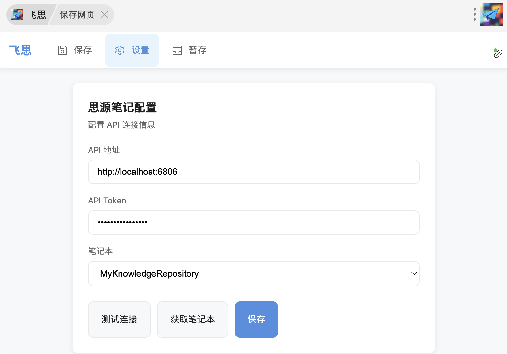
Task: Click the paperclip connection status icon
Action: point(497,53)
